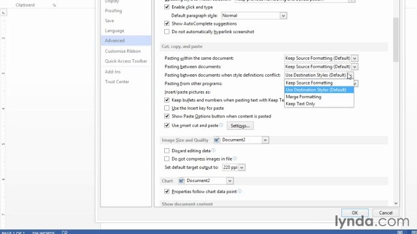Check Do not compress images in file
Screen dimensions: 417x234
[167, 159]
